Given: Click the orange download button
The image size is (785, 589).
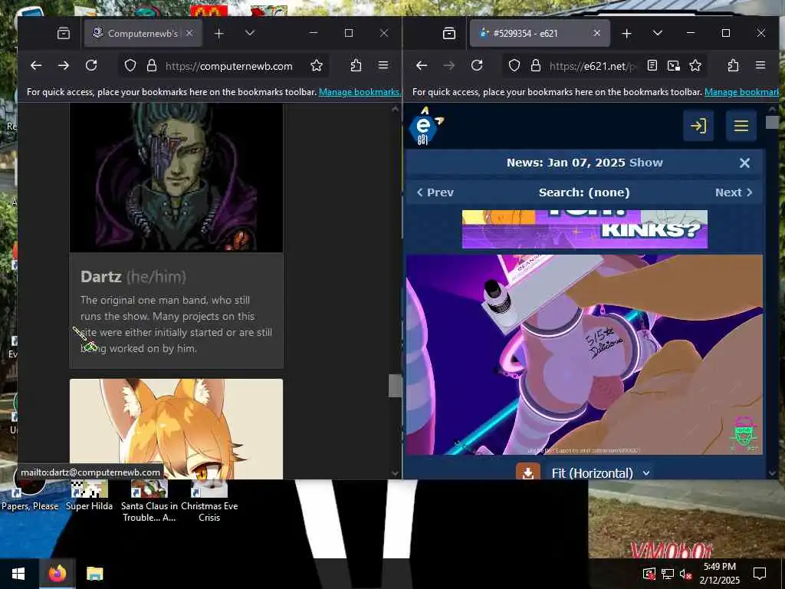Looking at the screenshot, I should click(528, 472).
